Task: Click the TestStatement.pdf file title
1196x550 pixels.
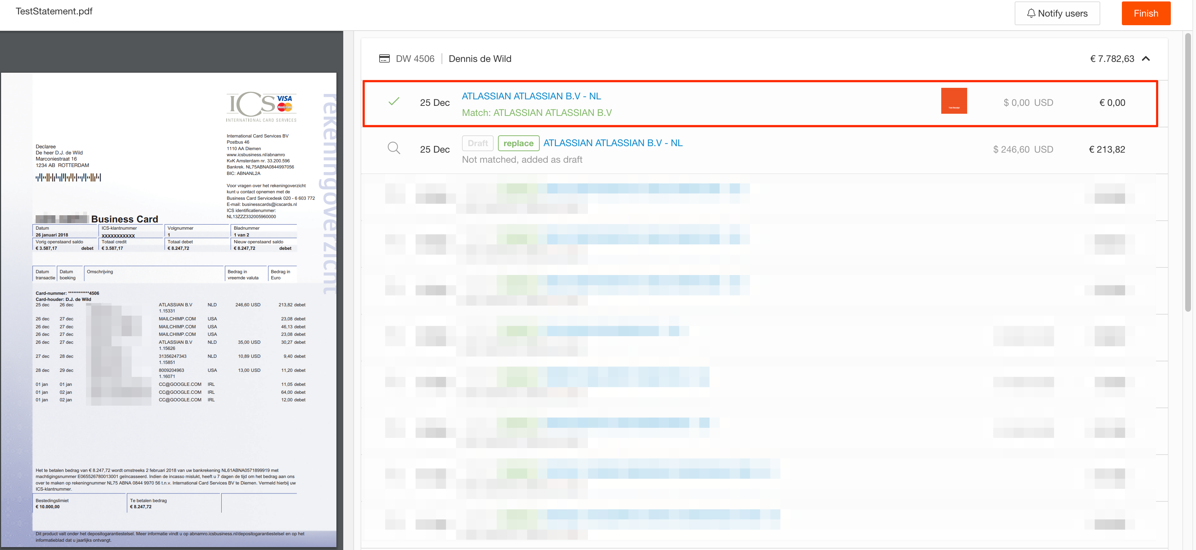Action: coord(54,11)
